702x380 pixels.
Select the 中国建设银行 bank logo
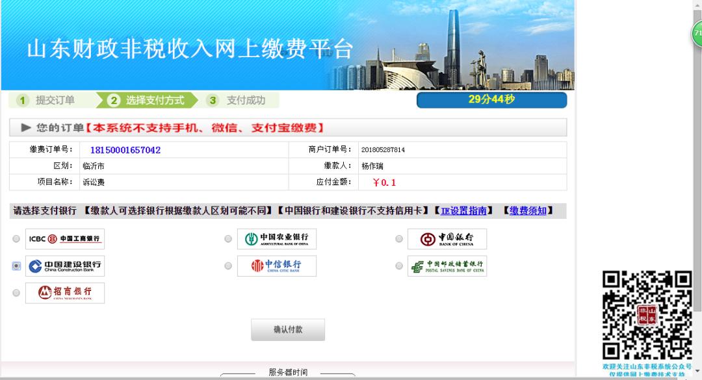(65, 265)
